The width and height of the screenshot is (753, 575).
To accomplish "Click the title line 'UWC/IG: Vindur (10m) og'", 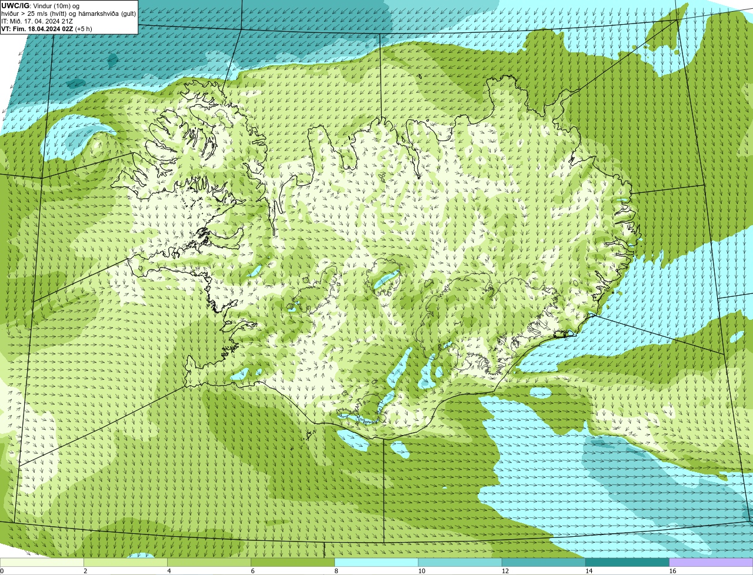I will click(41, 6).
